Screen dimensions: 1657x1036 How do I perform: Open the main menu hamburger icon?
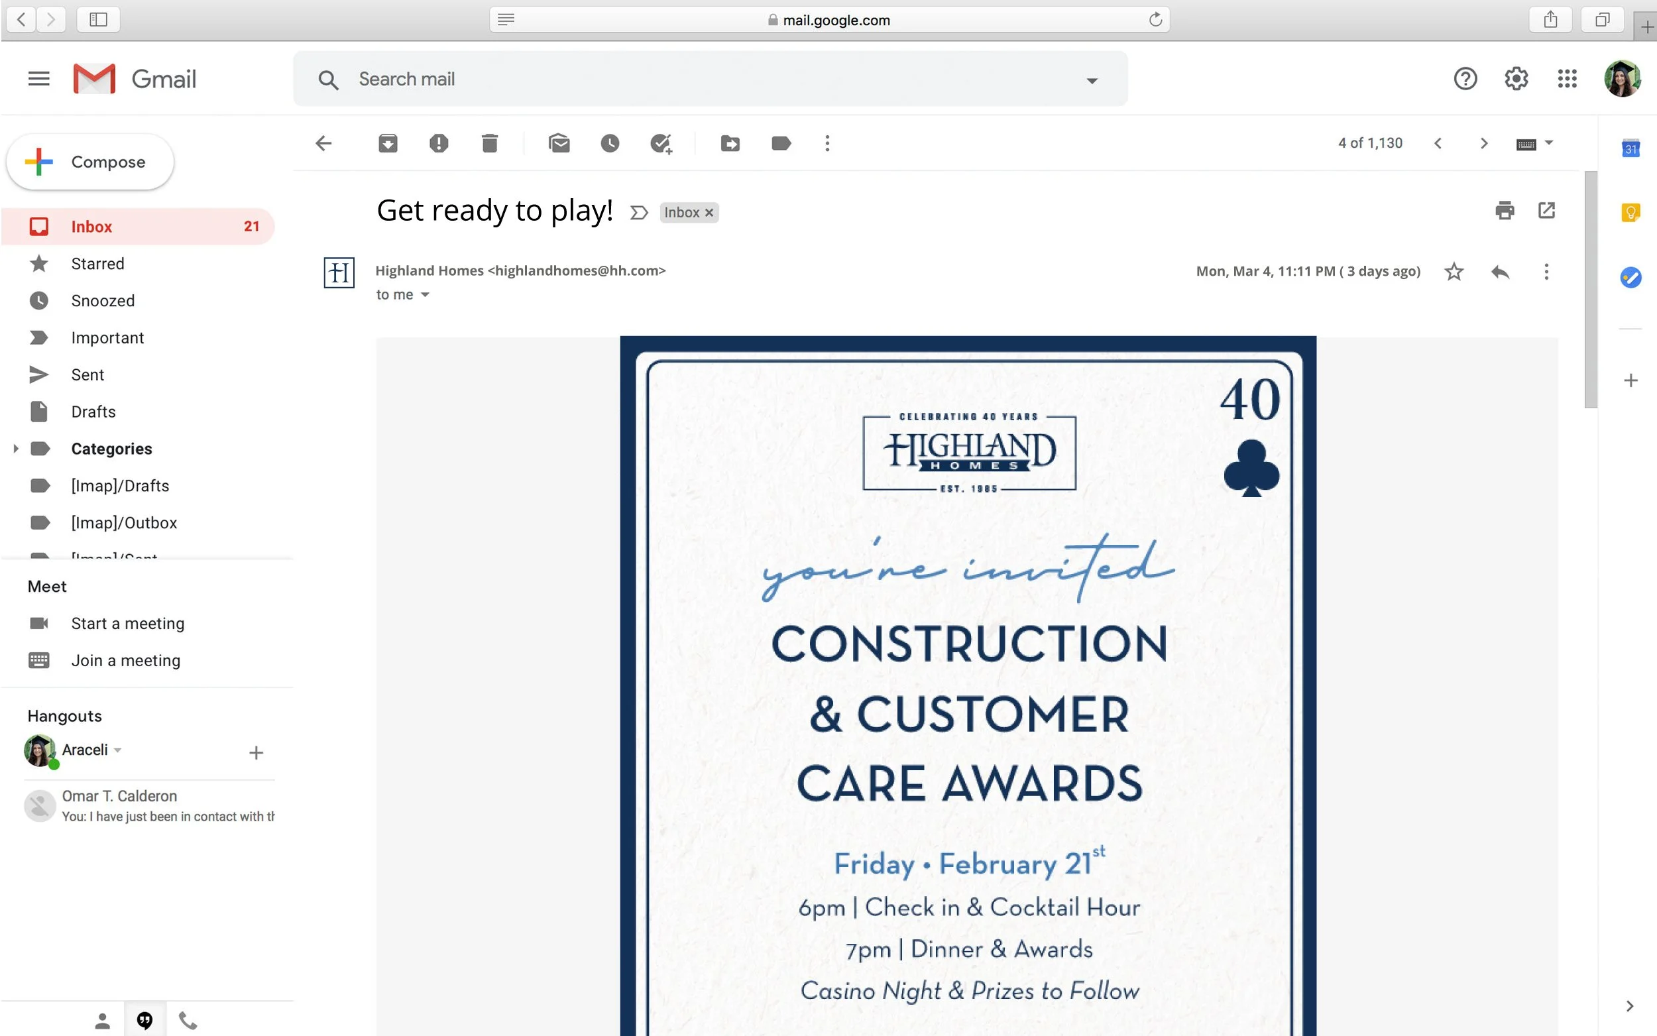click(39, 79)
